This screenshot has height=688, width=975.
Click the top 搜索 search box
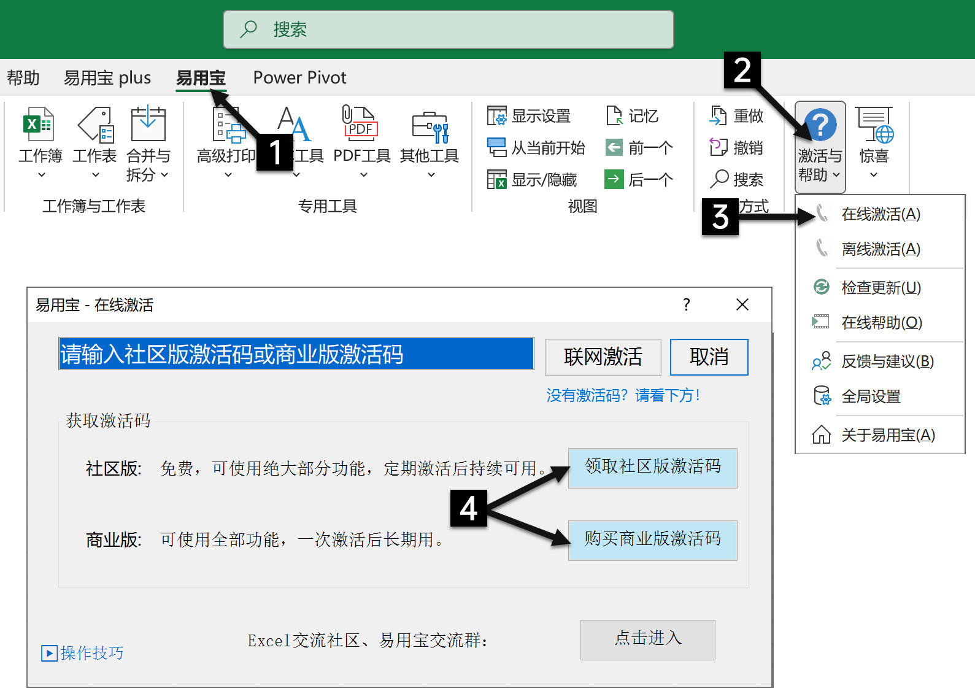[448, 29]
